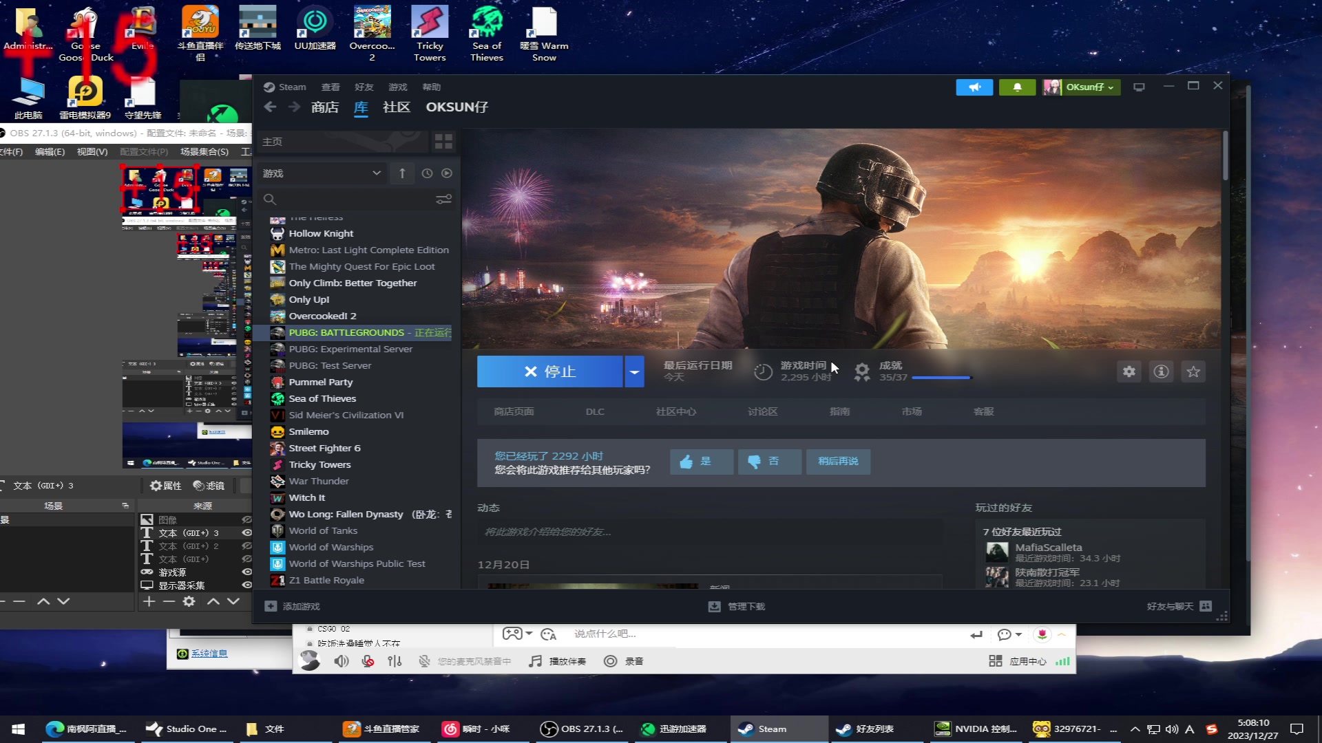Screen dimensions: 1322x743
Task: Click 停止 to stop PUBG
Action: point(550,371)
